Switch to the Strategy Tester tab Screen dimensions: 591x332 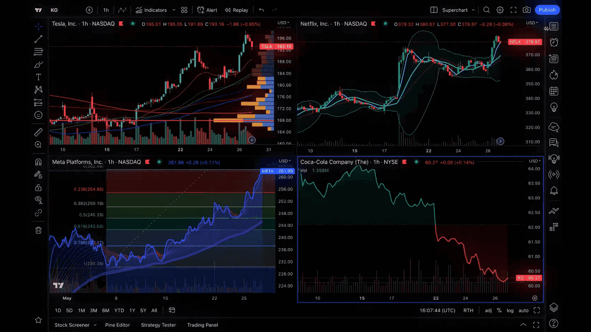click(158, 325)
